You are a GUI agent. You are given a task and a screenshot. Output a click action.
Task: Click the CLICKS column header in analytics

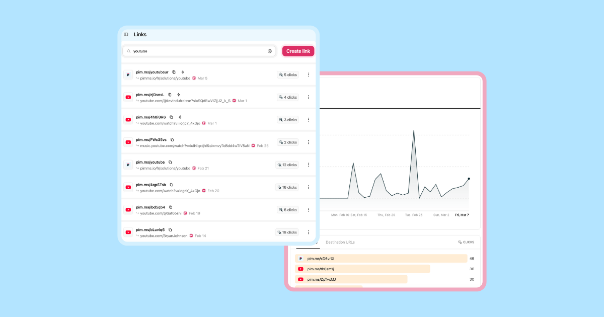tap(466, 243)
